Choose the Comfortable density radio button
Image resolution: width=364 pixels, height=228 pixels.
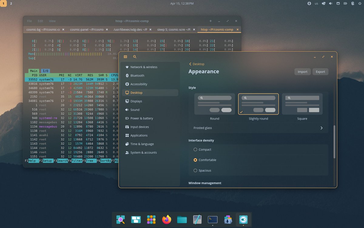point(195,160)
